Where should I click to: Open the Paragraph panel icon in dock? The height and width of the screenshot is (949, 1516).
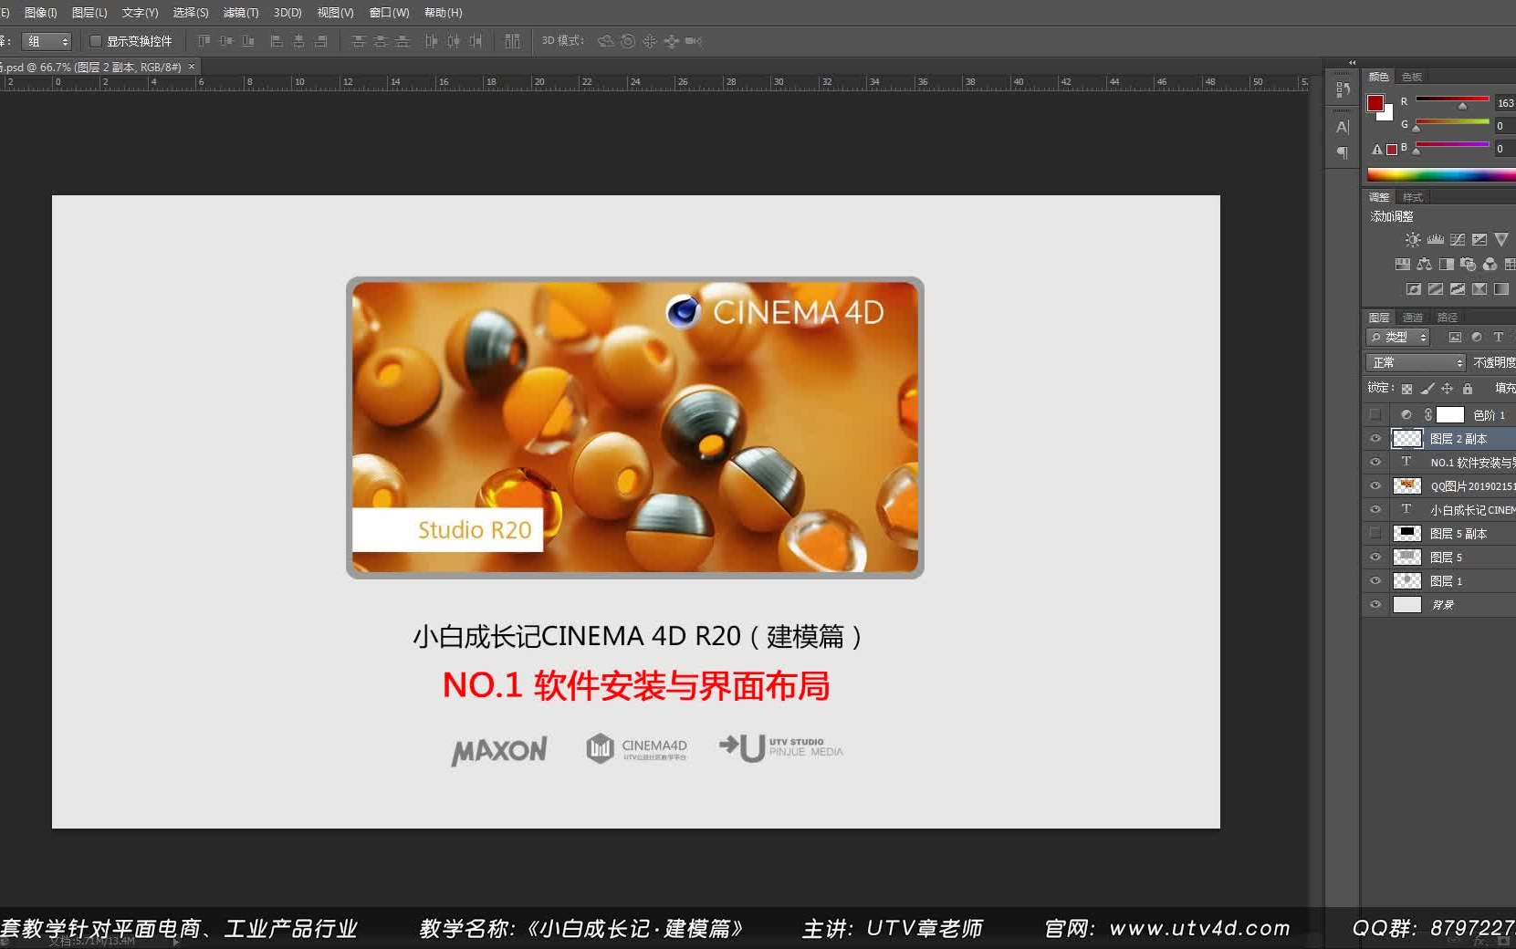1343,152
